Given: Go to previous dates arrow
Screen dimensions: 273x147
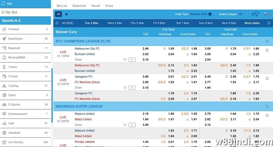Looking at the screenshot, I should pyautogui.click(x=57, y=23).
